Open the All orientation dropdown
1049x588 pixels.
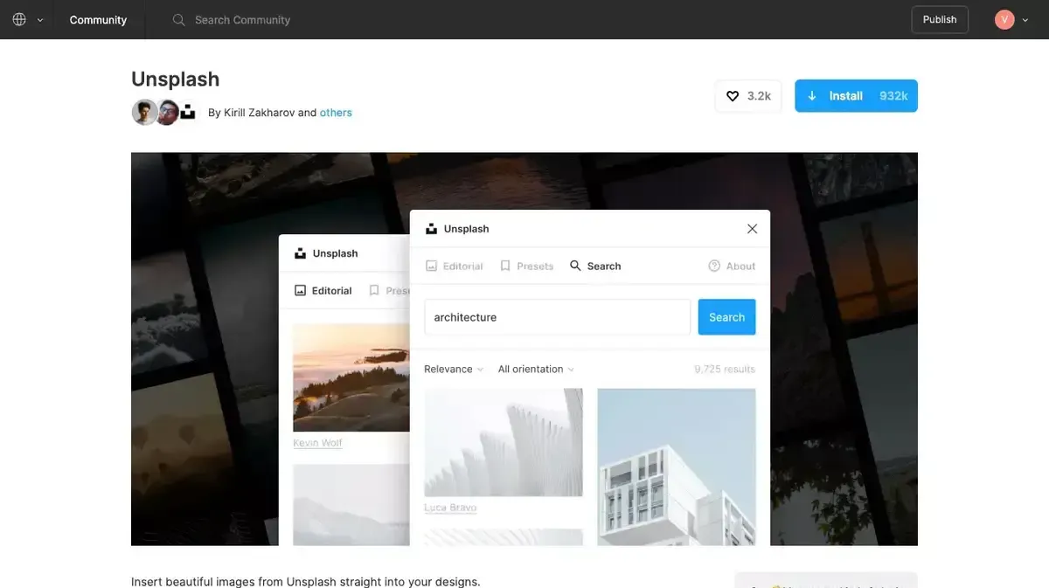536,369
